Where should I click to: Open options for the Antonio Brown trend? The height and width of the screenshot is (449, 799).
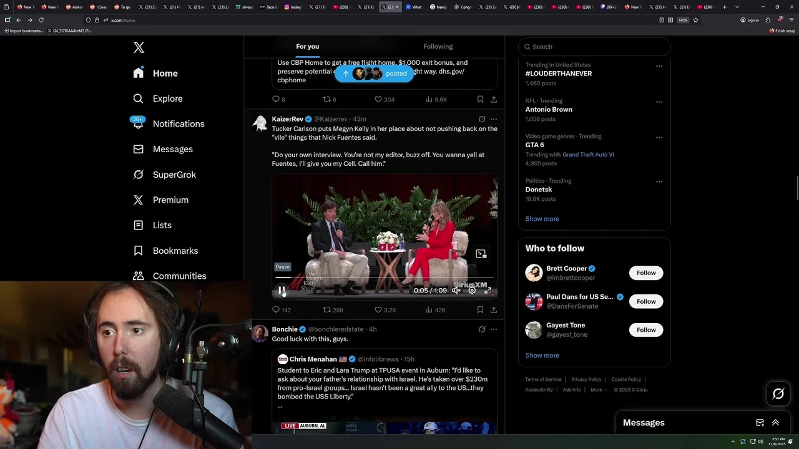[x=659, y=102]
